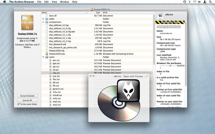
Task: Click the volume speaker icon in menu bar
Action: 199,2
